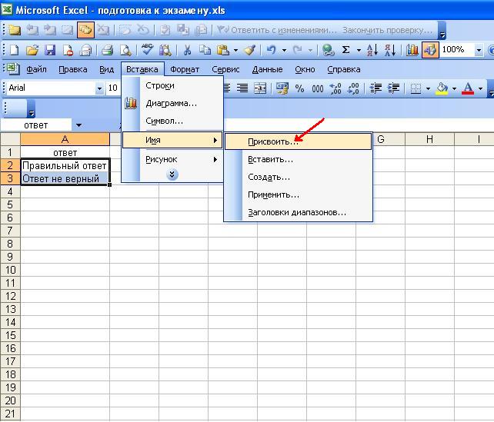Viewport: 494px width, 422px height.
Task: Select the Format Painter brush icon
Action: click(x=249, y=50)
